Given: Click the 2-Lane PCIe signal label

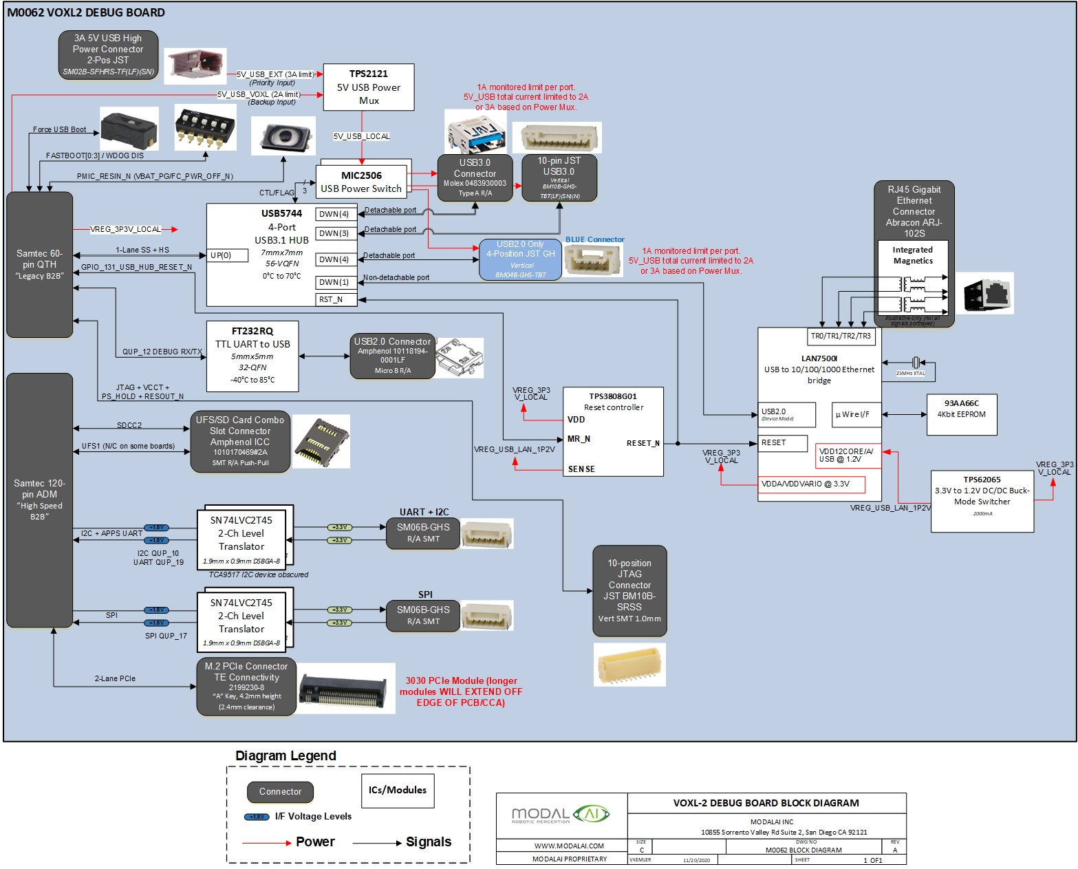Looking at the screenshot, I should (x=115, y=678).
